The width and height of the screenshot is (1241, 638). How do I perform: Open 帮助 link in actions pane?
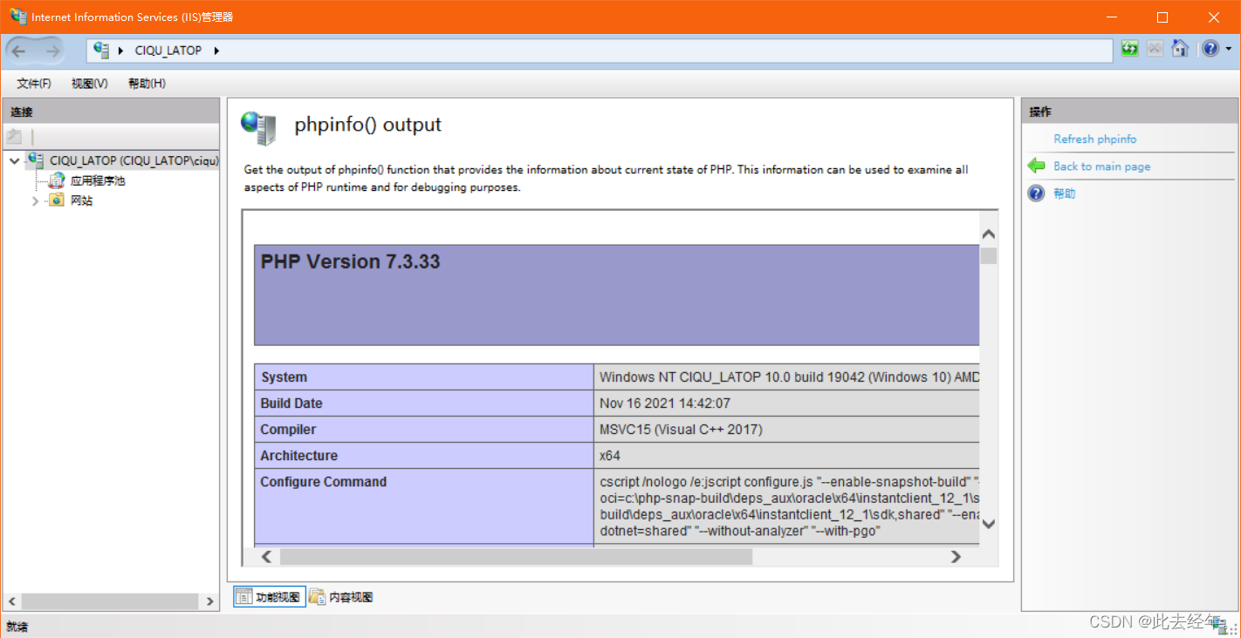click(x=1064, y=193)
